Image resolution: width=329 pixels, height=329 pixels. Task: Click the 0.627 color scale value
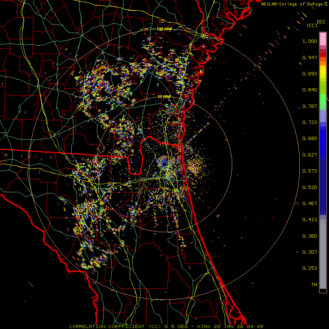click(310, 155)
